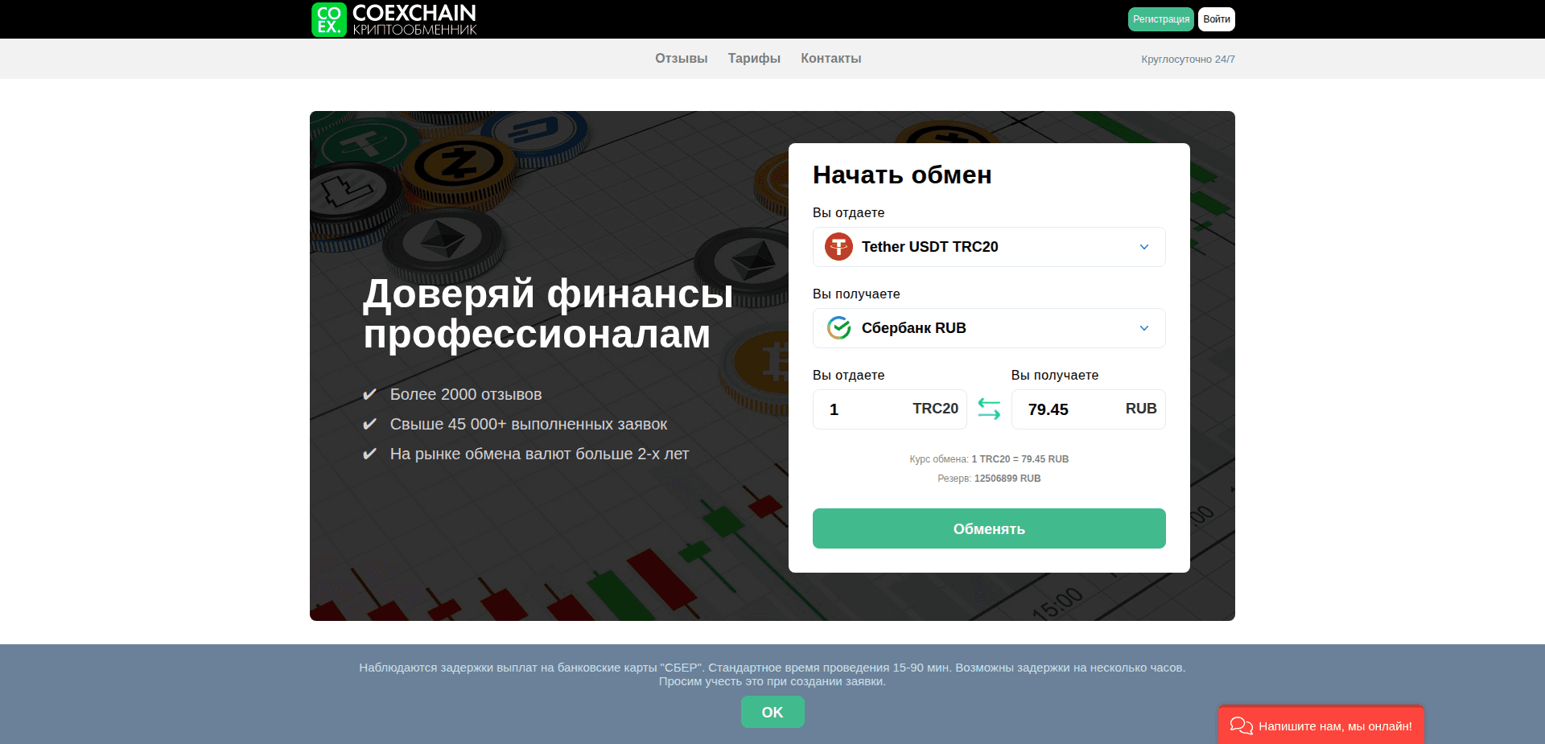Viewport: 1545px width, 744px height.
Task: Click the Сбербанк green checkmark icon
Action: click(x=838, y=328)
